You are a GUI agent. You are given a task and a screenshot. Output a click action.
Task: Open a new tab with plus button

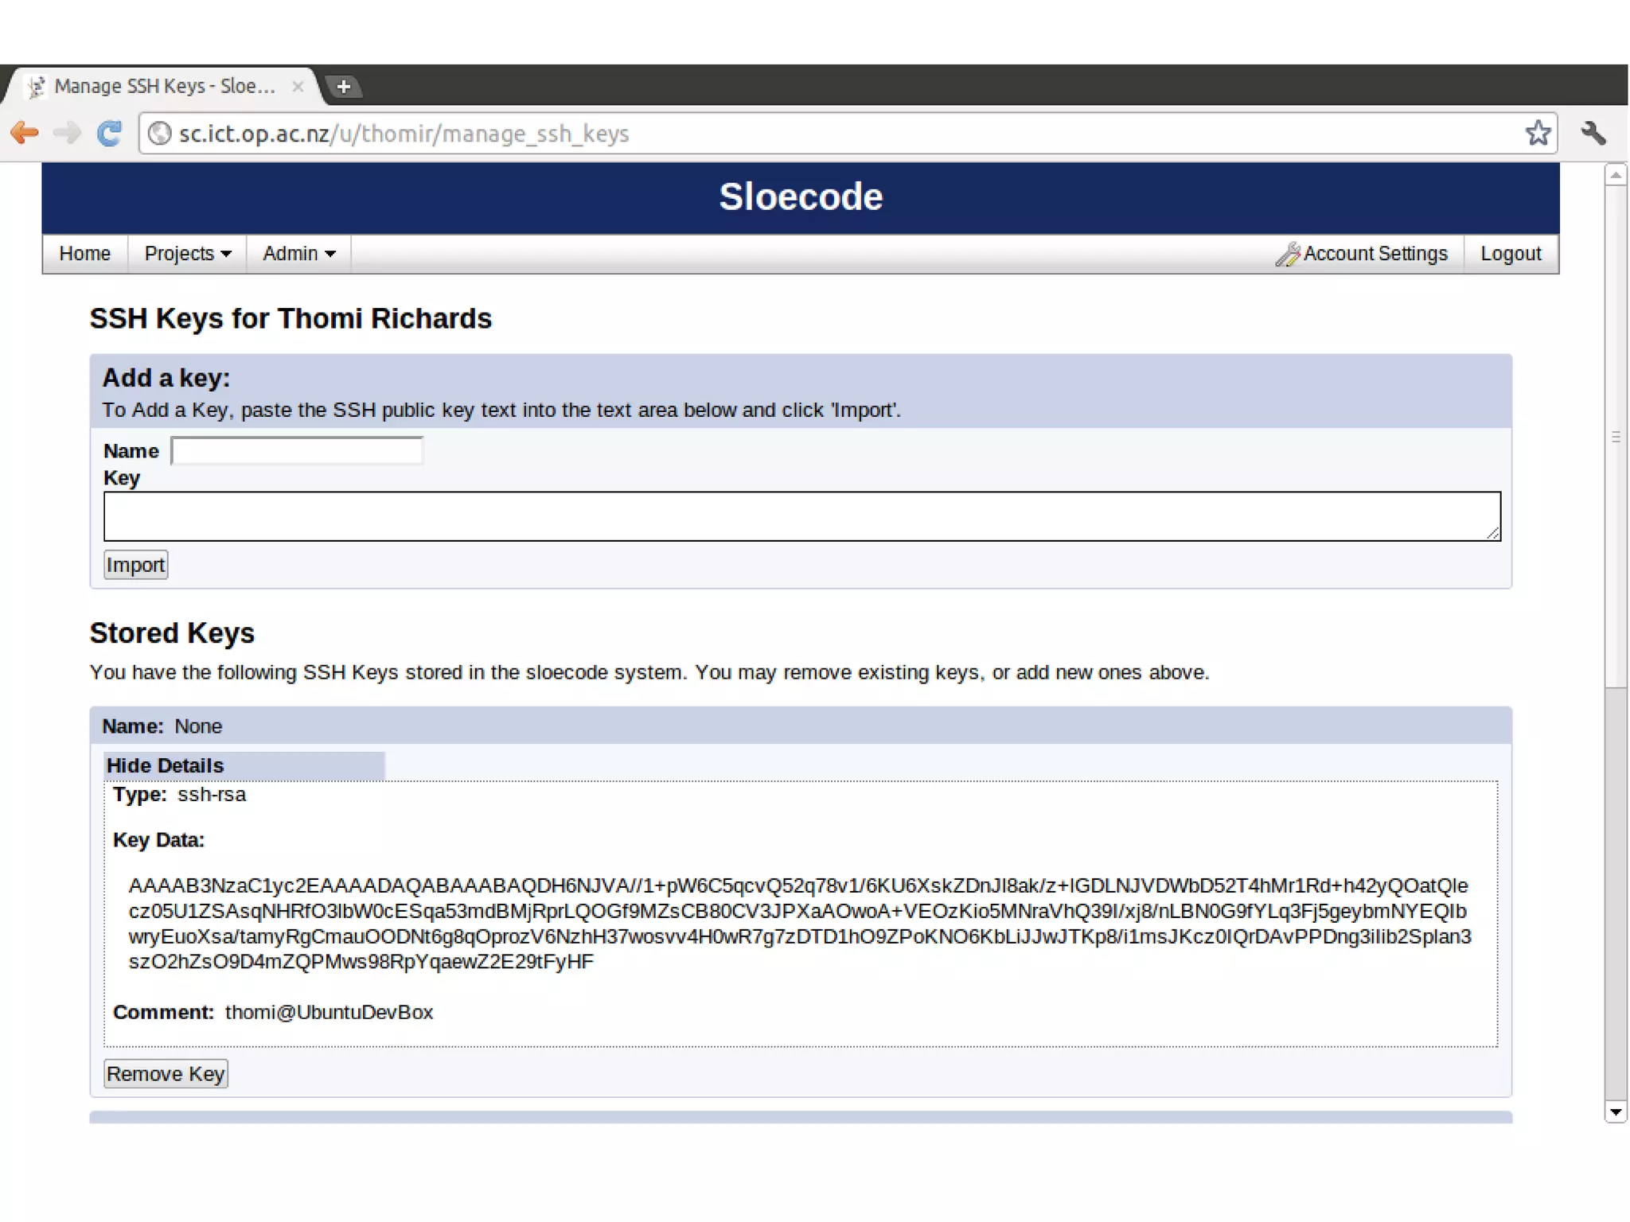click(344, 86)
